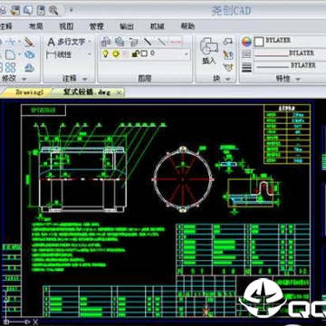Open the BYLAYER color swatch dropdown

[x=290, y=42]
